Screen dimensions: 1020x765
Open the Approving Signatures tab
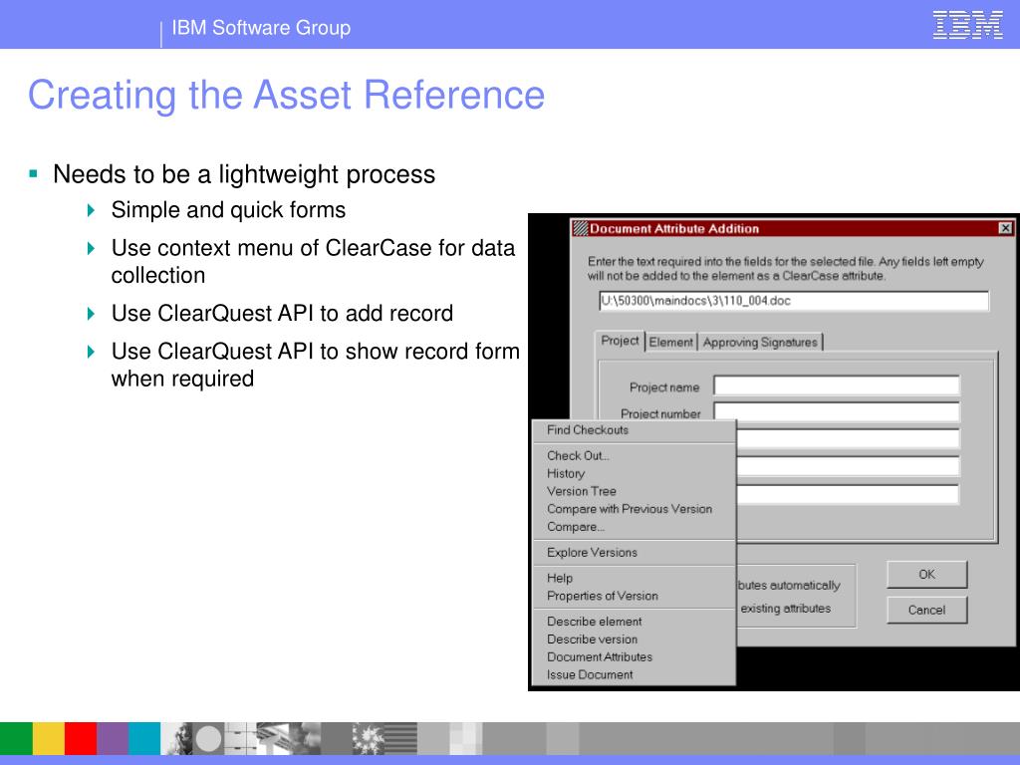pyautogui.click(x=760, y=343)
